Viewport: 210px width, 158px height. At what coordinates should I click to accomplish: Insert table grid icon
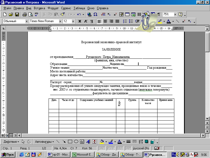click(127, 14)
